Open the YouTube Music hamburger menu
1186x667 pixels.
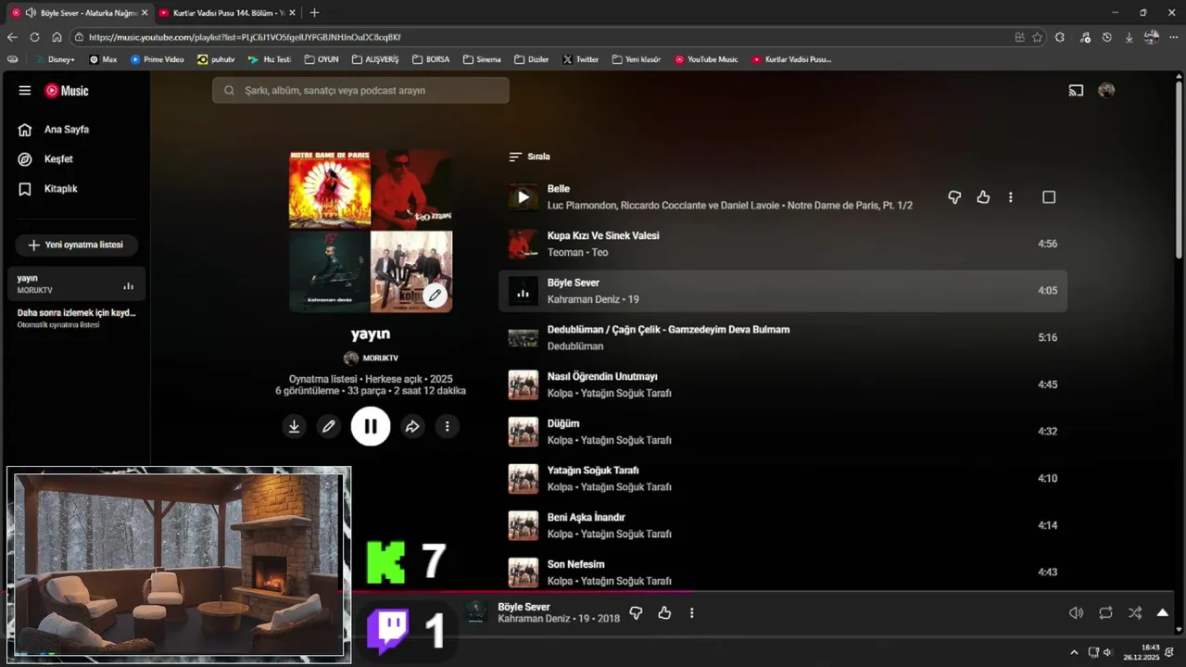tap(25, 91)
